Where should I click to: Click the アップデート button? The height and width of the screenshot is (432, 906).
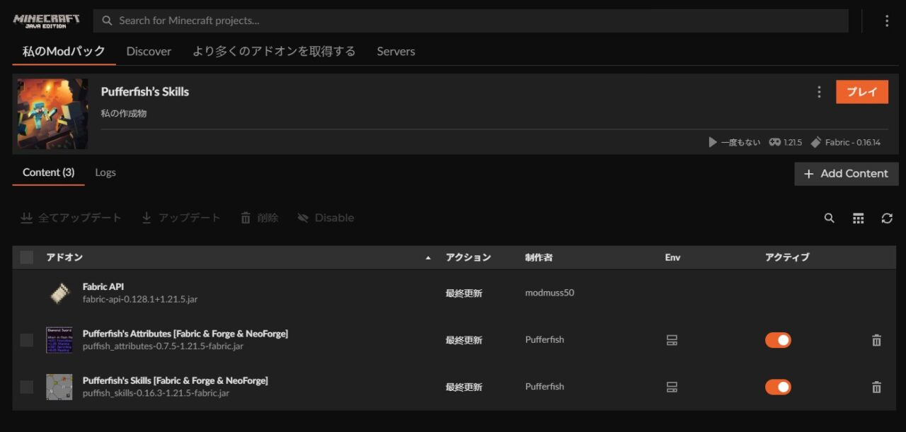(181, 218)
